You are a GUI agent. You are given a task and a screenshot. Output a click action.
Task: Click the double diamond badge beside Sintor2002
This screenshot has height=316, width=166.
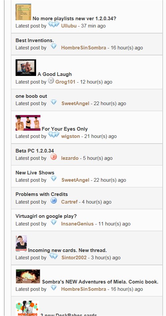[54, 257]
